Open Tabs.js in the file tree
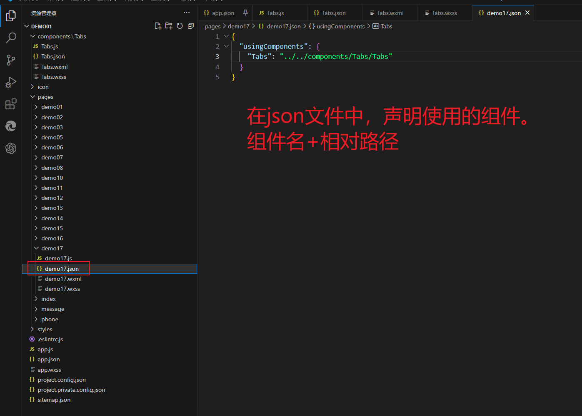 (109, 46)
